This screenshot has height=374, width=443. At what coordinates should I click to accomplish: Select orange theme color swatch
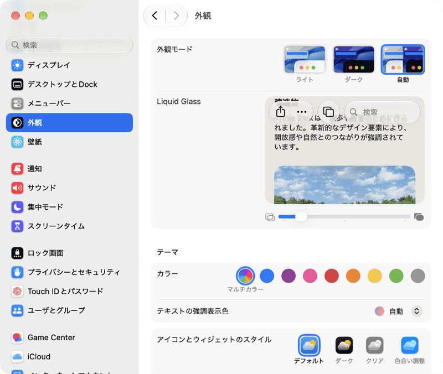353,276
